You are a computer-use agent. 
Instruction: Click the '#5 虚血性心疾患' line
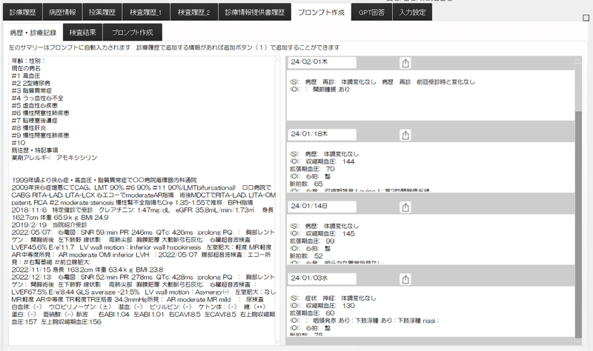click(x=34, y=105)
